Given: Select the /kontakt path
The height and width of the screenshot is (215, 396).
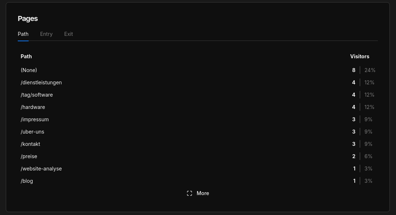Looking at the screenshot, I should [x=30, y=144].
